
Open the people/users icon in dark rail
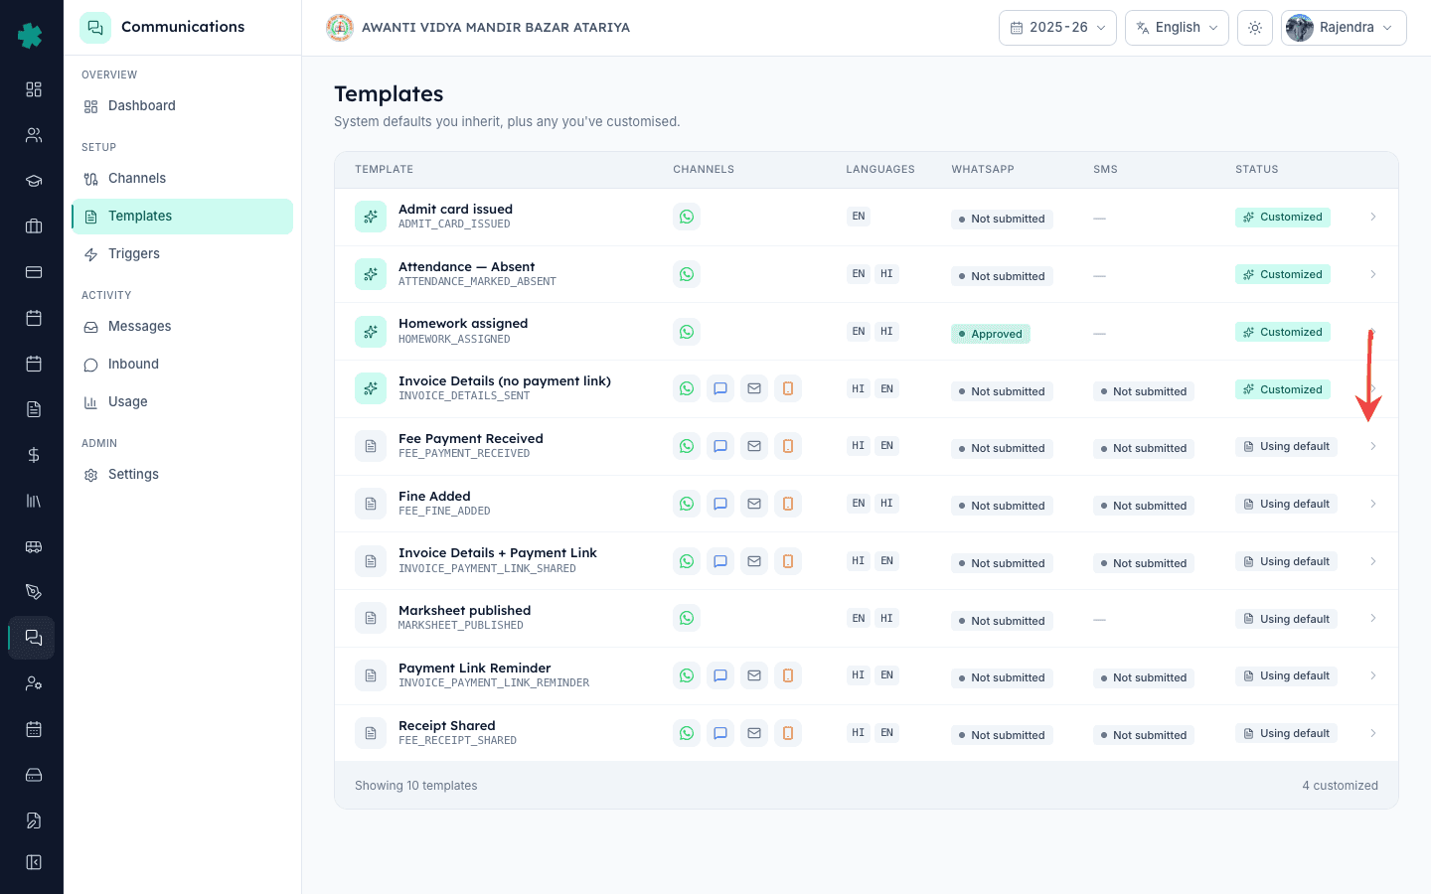34,135
